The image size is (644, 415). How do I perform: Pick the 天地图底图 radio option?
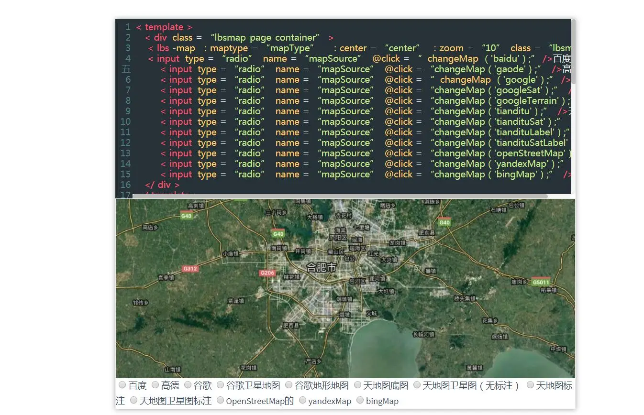[357, 385]
